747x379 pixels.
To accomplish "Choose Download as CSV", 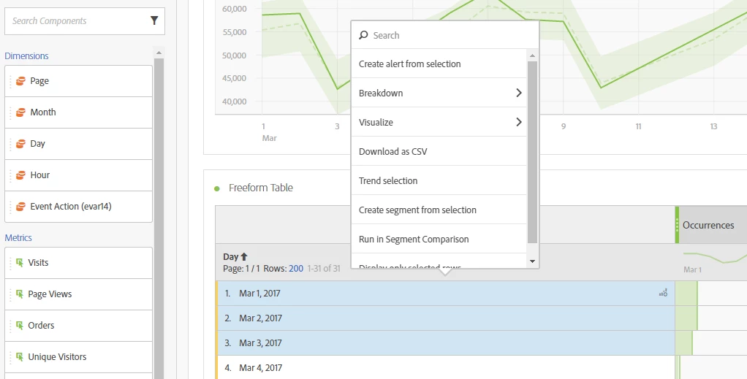I will click(439, 151).
